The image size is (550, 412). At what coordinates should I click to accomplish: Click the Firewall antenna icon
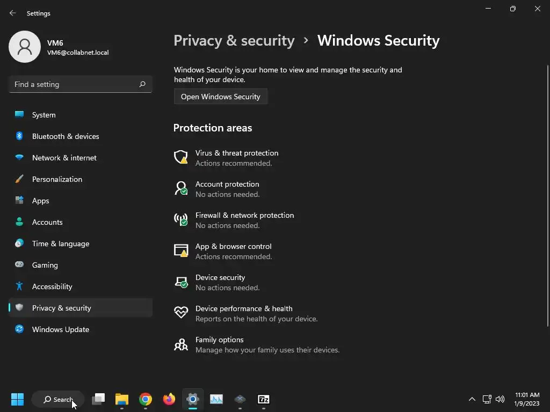[x=181, y=219]
